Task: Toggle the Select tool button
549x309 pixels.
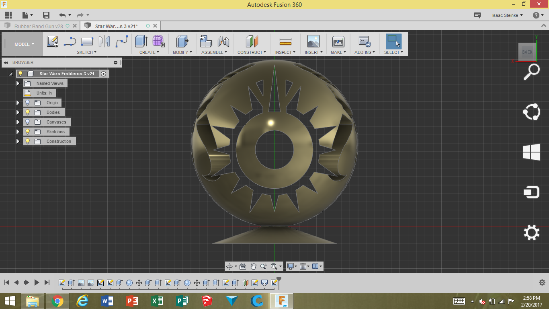Action: tap(393, 41)
